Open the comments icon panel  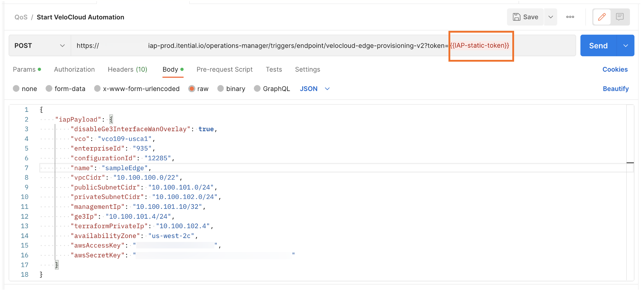(x=620, y=17)
